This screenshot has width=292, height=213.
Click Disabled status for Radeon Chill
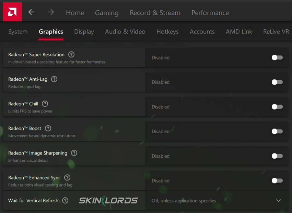(x=161, y=107)
